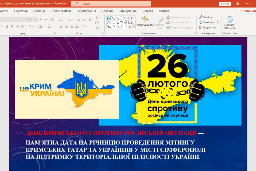This screenshot has height=171, width=256.
Task: Apply font color red A button
Action: coord(49,26)
